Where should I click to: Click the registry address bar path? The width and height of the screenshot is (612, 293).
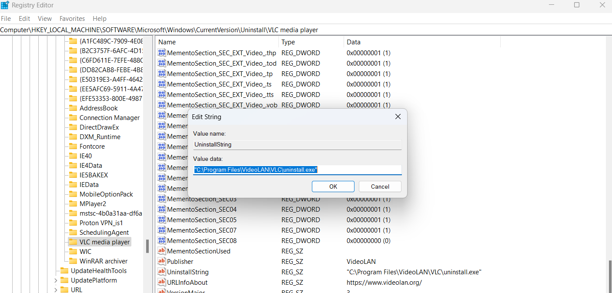tap(159, 30)
